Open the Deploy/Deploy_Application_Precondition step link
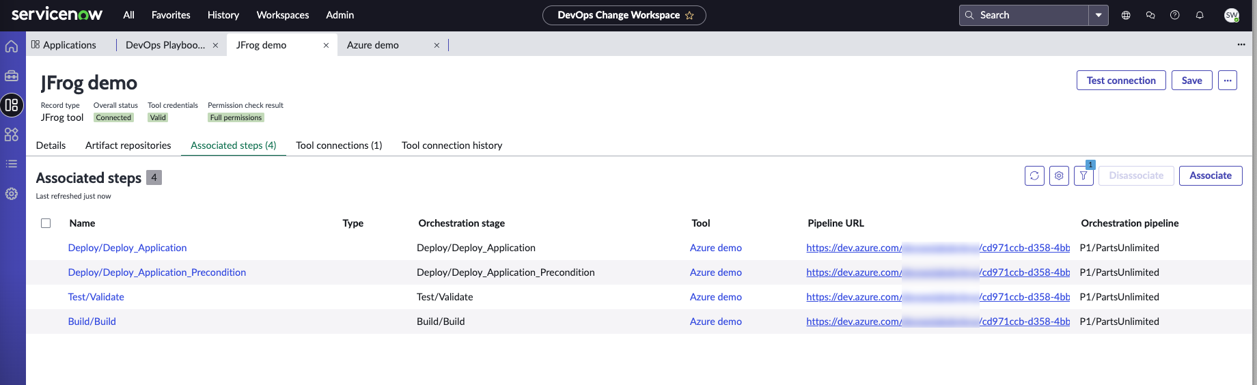This screenshot has width=1257, height=385. 157,272
